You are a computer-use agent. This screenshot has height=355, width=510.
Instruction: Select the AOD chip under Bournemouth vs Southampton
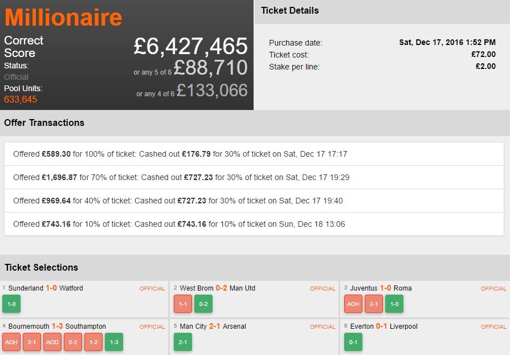point(52,342)
